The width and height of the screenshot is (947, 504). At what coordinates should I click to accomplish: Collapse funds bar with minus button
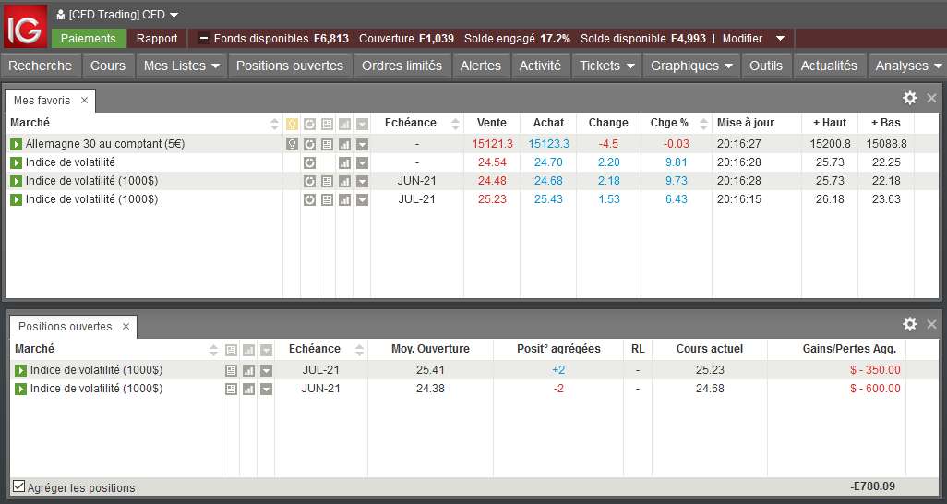pos(204,38)
